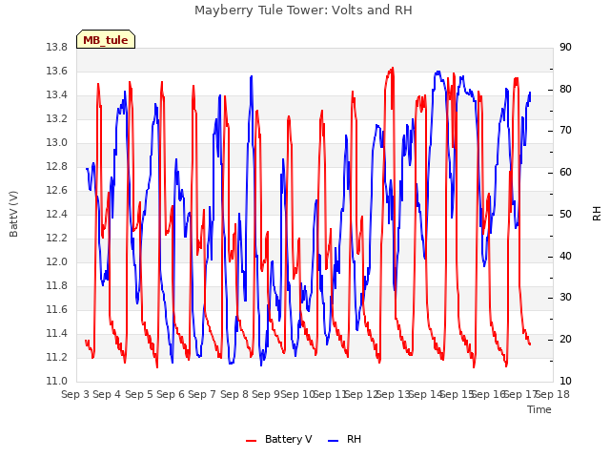The width and height of the screenshot is (610, 458).
Task: Toggle the RH legend entry
Action: tap(345, 439)
